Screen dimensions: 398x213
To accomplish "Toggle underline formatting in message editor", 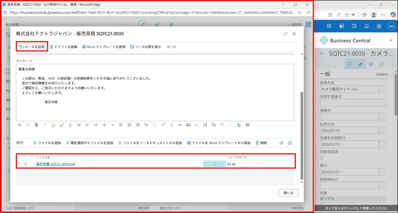I will click(53, 125).
